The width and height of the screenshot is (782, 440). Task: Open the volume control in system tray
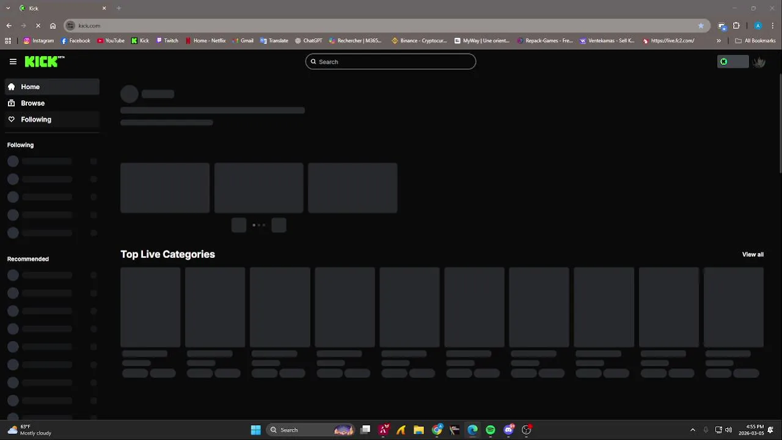[x=728, y=430]
